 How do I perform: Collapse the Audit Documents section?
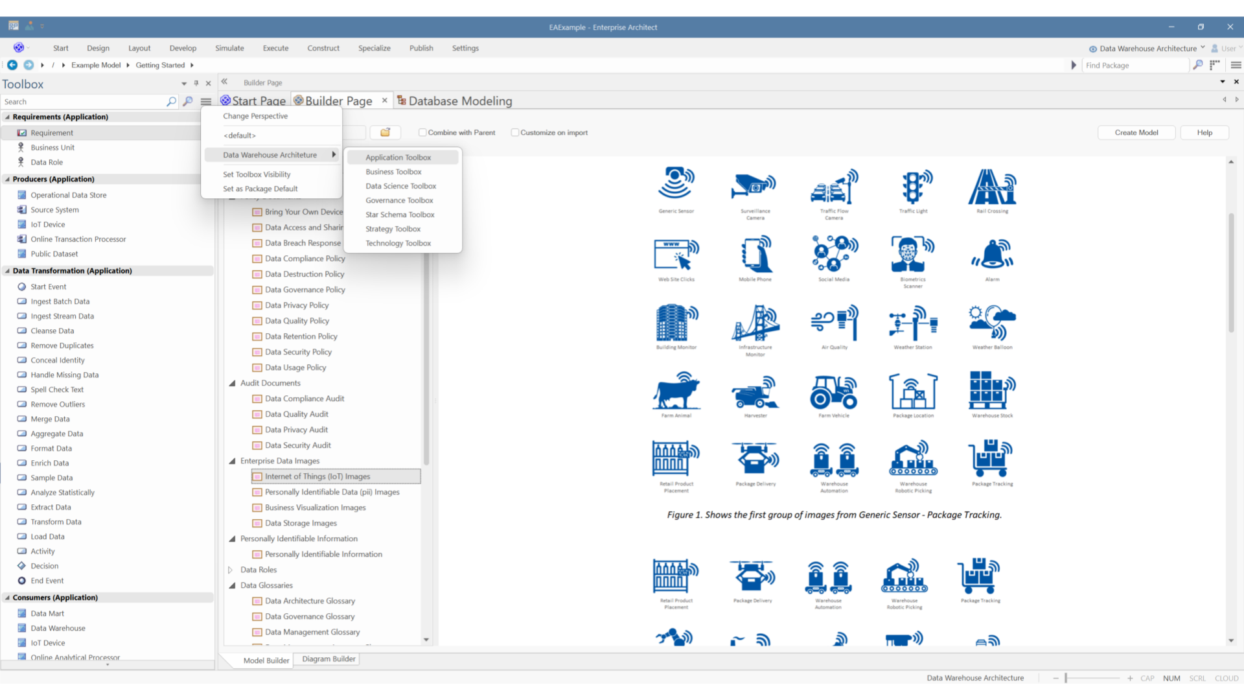(233, 383)
